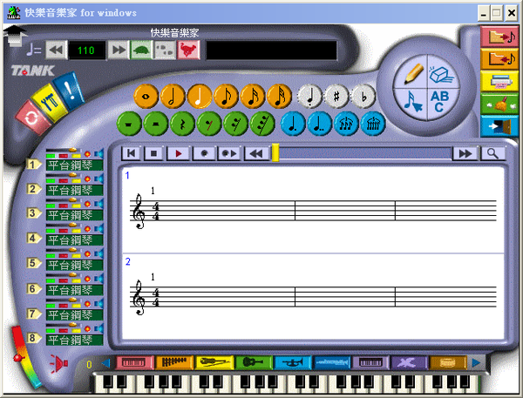This screenshot has height=398, width=523.
Task: Select the eighth note button
Action: click(226, 97)
